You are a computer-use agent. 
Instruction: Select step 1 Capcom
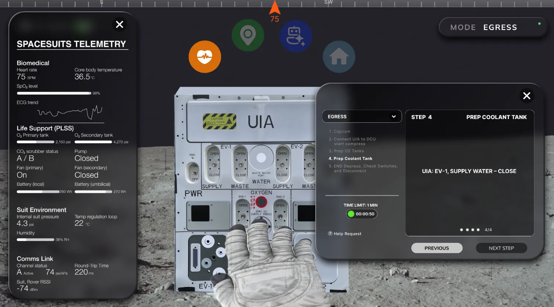340,132
